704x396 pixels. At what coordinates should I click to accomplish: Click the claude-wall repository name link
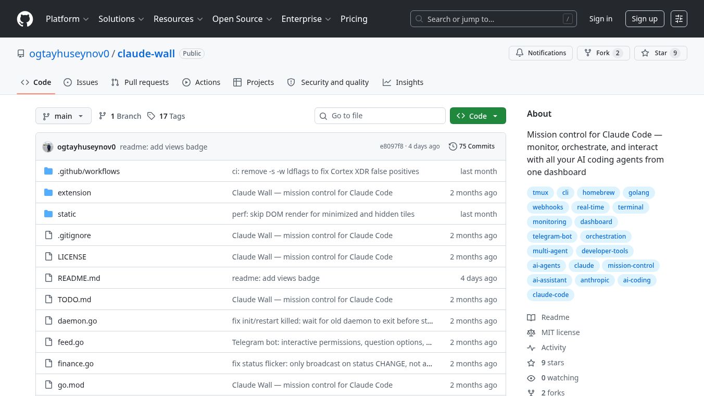pyautogui.click(x=146, y=53)
